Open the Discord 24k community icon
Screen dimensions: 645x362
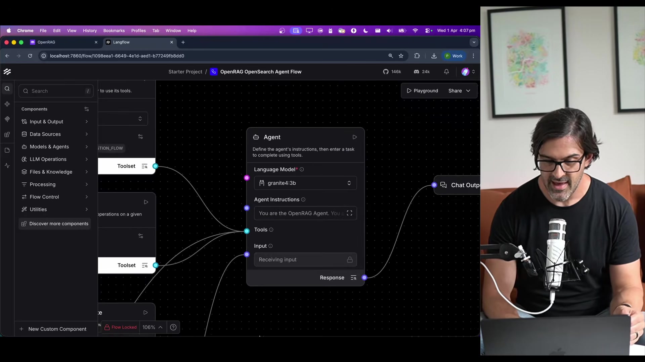[x=416, y=71]
